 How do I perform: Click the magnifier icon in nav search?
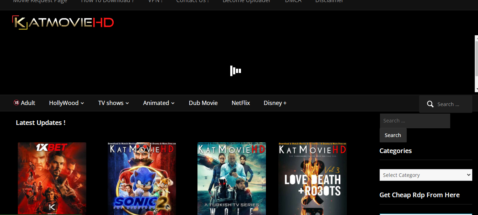431,104
